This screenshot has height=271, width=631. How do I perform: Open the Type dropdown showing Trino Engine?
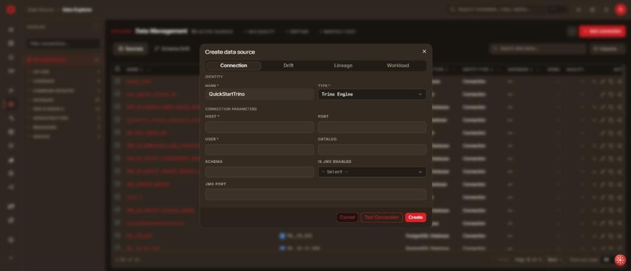pyautogui.click(x=372, y=94)
